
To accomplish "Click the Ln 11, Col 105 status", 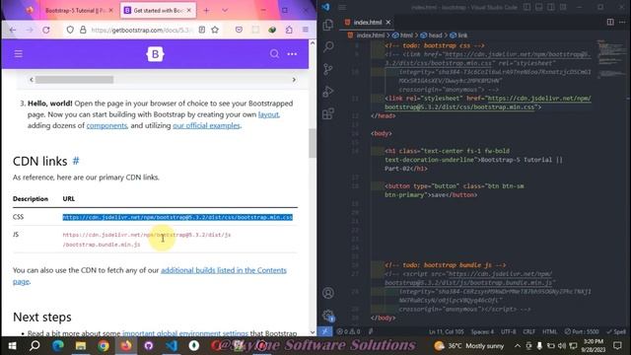I will pyautogui.click(x=446, y=331).
